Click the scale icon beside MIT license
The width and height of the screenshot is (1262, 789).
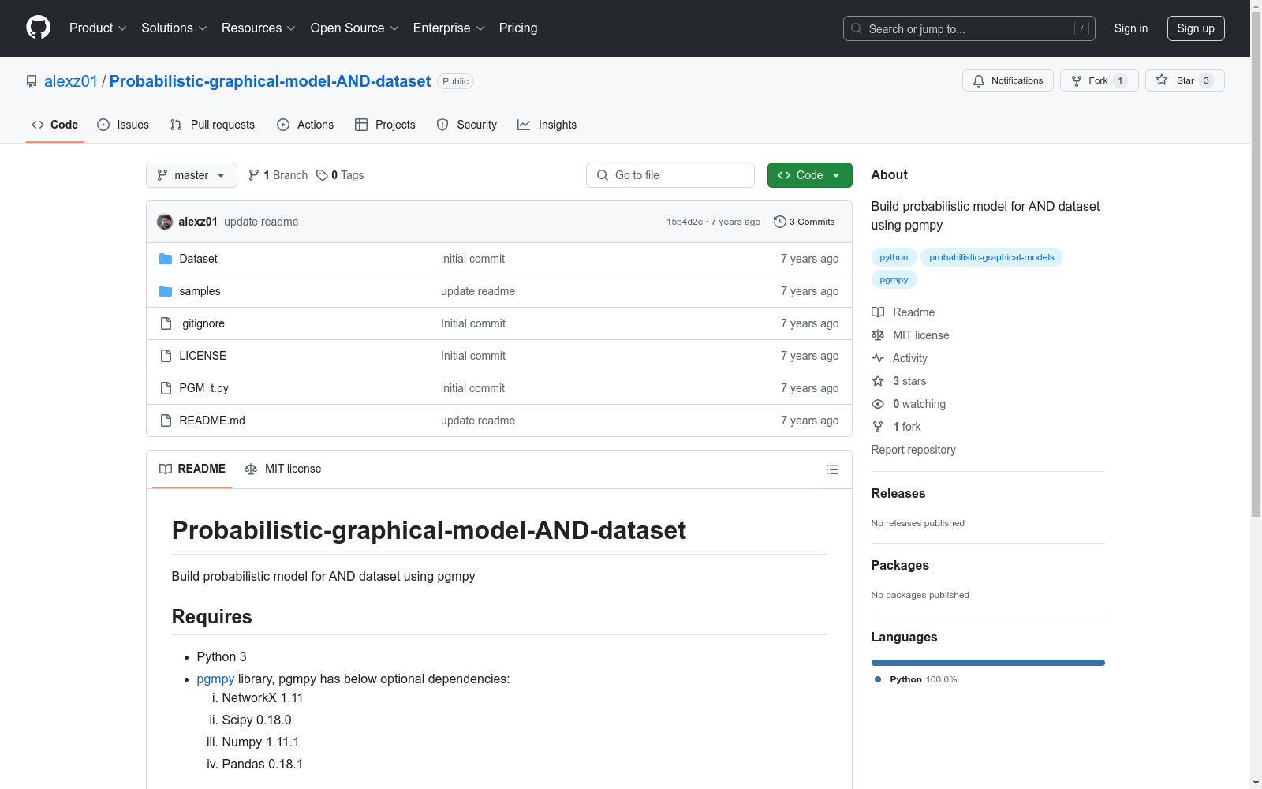click(x=878, y=335)
